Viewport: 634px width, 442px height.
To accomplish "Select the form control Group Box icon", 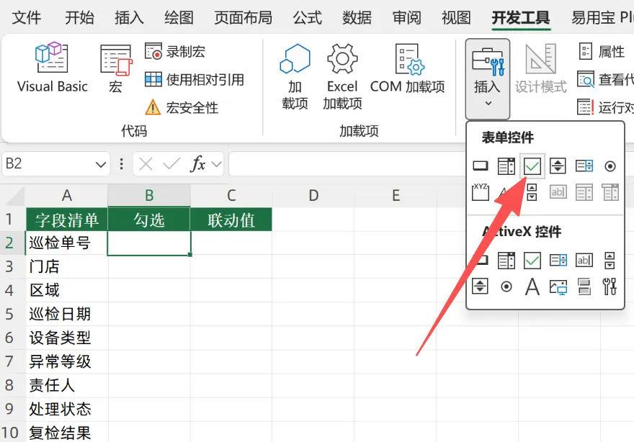I will tap(481, 192).
